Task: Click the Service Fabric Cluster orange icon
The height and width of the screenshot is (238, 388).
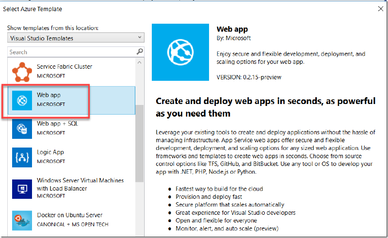Action: pos(22,72)
